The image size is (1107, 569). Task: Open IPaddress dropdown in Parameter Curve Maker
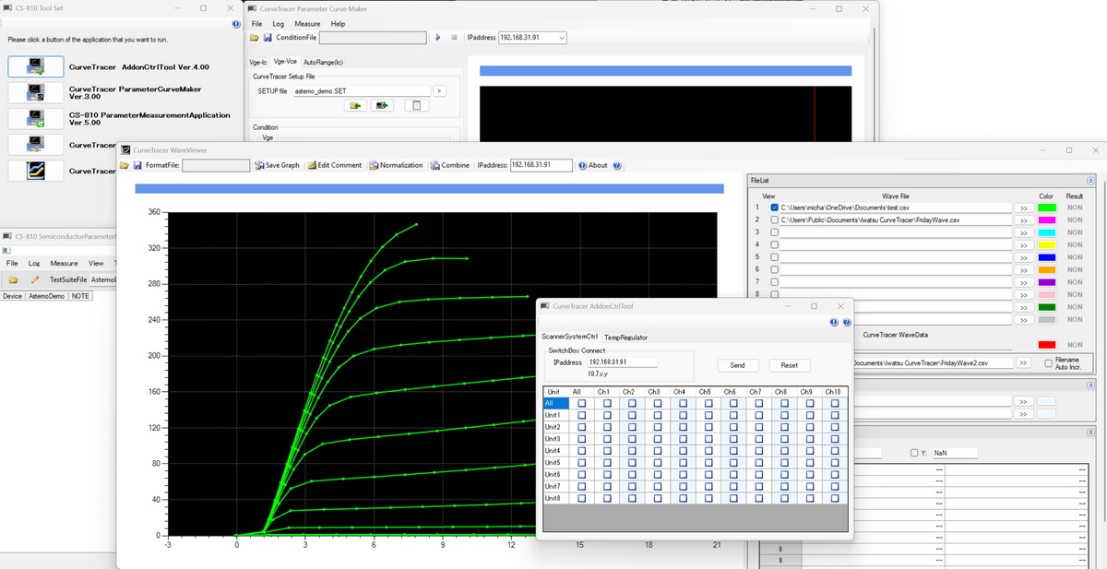tap(562, 38)
